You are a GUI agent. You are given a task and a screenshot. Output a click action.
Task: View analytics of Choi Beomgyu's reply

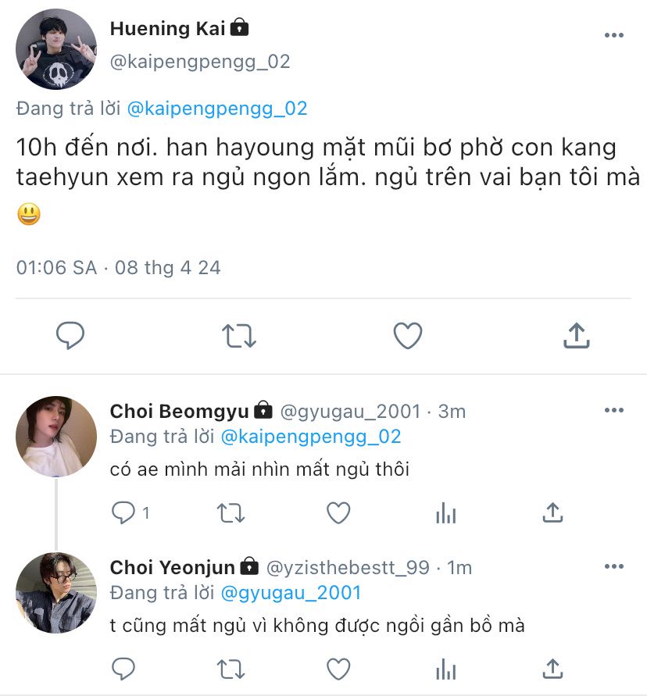click(x=446, y=513)
